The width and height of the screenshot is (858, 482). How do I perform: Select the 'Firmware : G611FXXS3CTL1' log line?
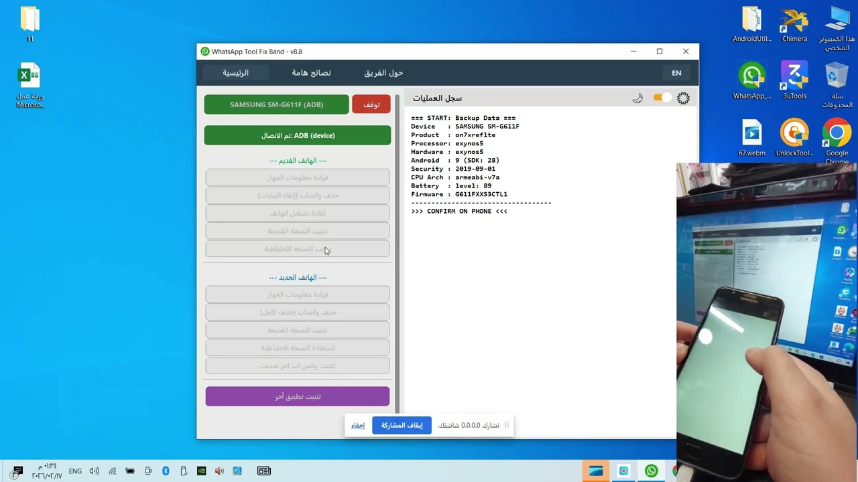[x=459, y=194]
